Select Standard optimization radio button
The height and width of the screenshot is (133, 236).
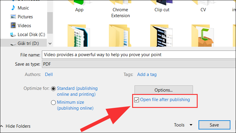pyautogui.click(x=53, y=88)
